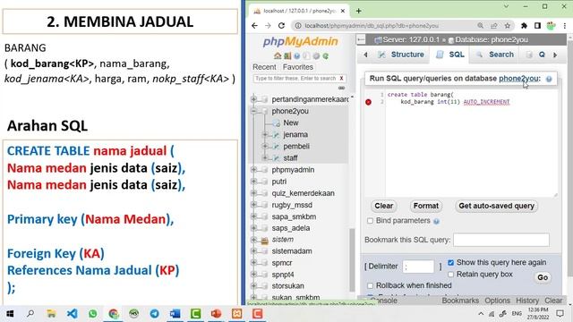Image resolution: width=573 pixels, height=322 pixels.
Task: Open console History link
Action: [x=527, y=301]
